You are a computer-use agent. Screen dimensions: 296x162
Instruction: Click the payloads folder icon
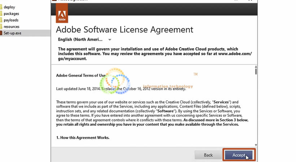coord(1,20)
